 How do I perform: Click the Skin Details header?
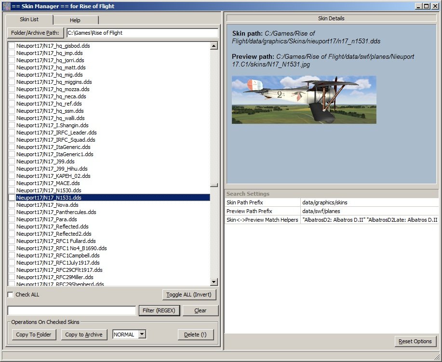tap(331, 18)
